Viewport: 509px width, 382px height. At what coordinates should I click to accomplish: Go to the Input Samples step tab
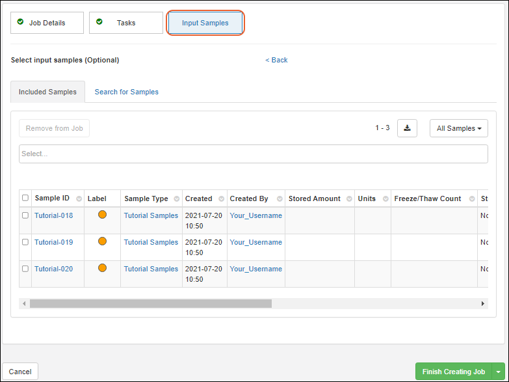coord(205,23)
